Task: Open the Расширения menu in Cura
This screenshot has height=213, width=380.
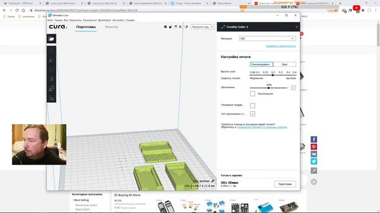Action: [x=90, y=20]
